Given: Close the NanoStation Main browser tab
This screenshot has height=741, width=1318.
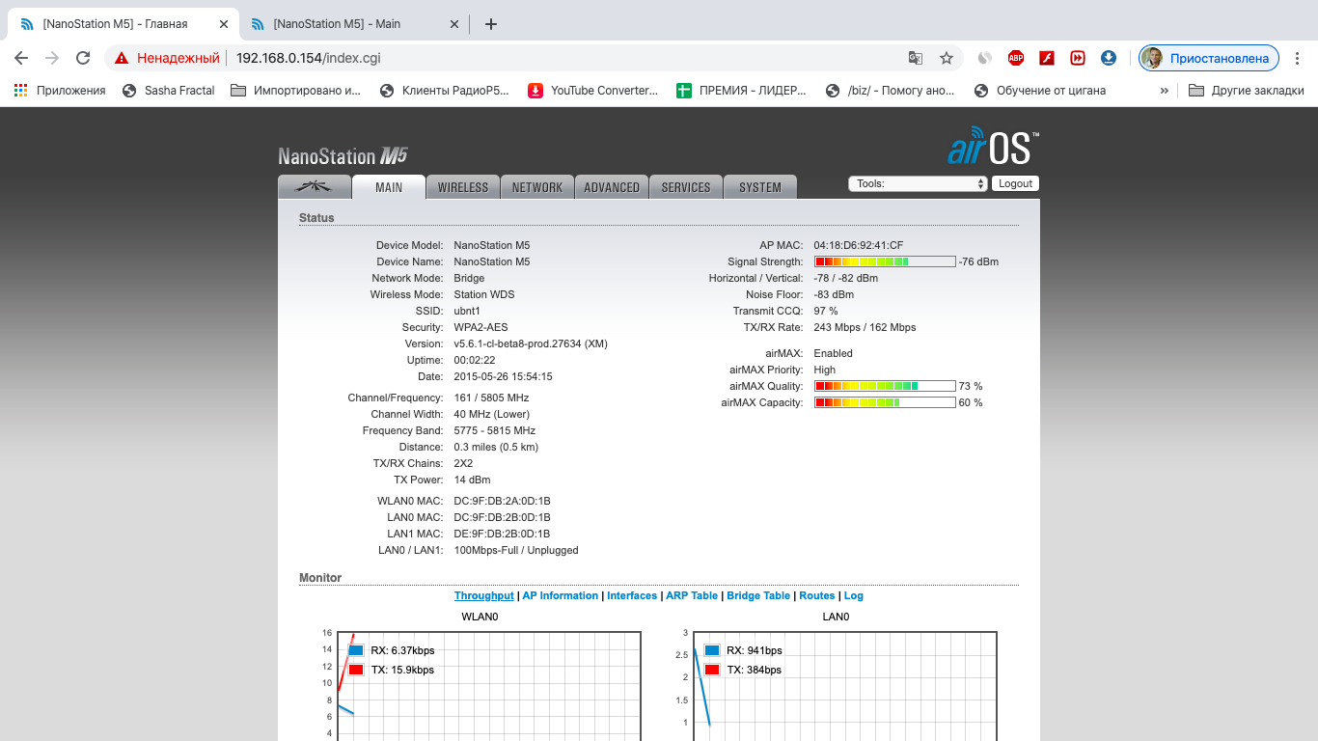Looking at the screenshot, I should click(453, 24).
